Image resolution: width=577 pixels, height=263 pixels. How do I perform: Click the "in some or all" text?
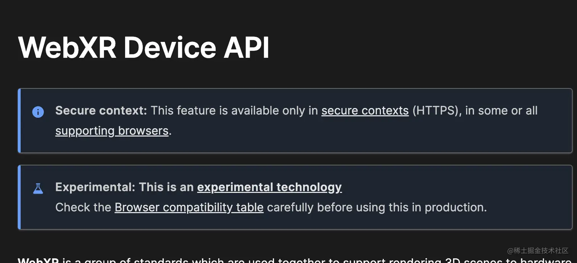[x=501, y=111]
